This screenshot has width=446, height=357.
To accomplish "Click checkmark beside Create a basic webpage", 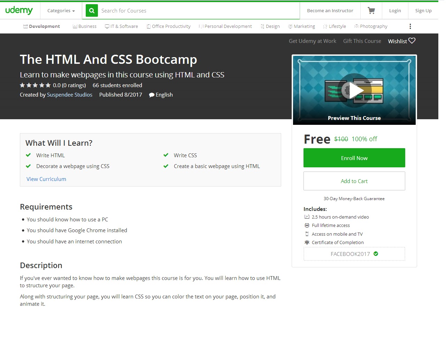I will coord(166,166).
